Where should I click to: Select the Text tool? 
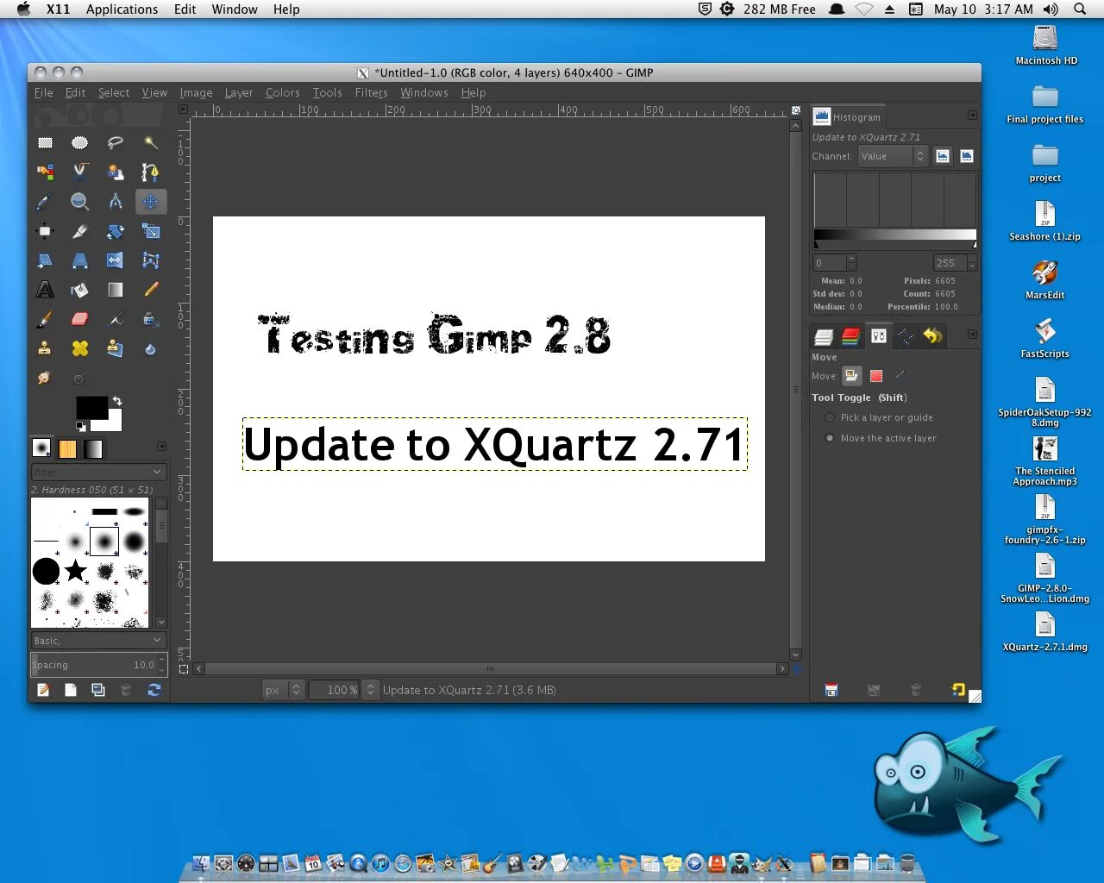pos(45,290)
